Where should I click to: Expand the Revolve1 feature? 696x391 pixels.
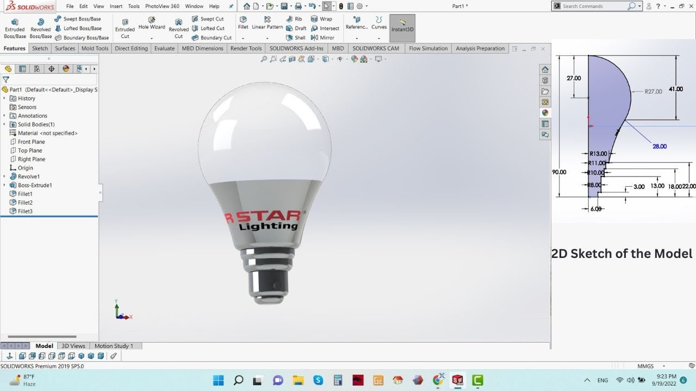coord(4,176)
